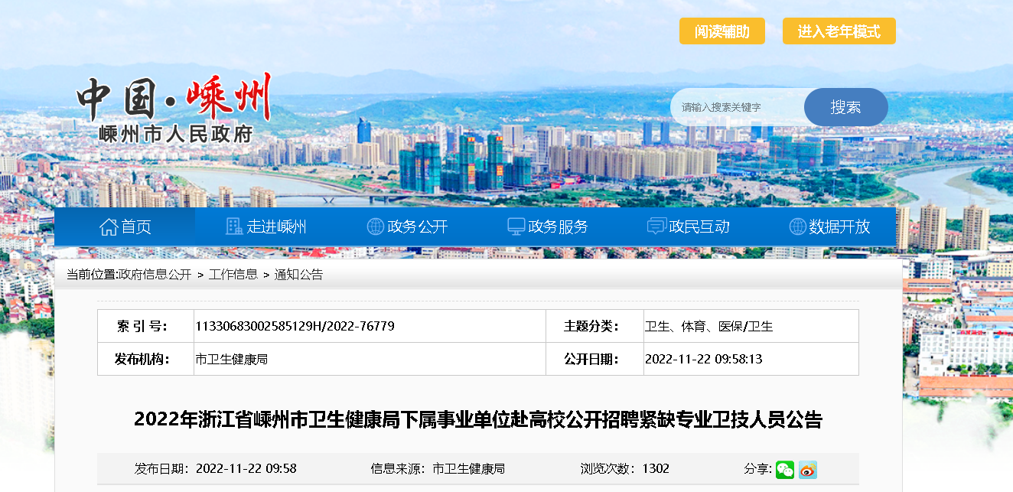Click the chat bubble icon beside 政民互动
This screenshot has width=1013, height=492.
[x=656, y=226]
